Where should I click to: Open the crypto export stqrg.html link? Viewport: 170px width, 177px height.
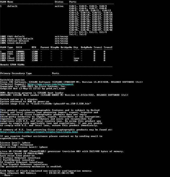point(39,132)
